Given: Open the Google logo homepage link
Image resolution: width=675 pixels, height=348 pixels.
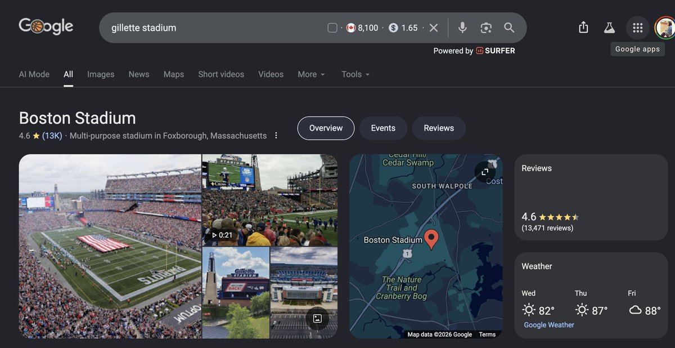Looking at the screenshot, I should (46, 26).
